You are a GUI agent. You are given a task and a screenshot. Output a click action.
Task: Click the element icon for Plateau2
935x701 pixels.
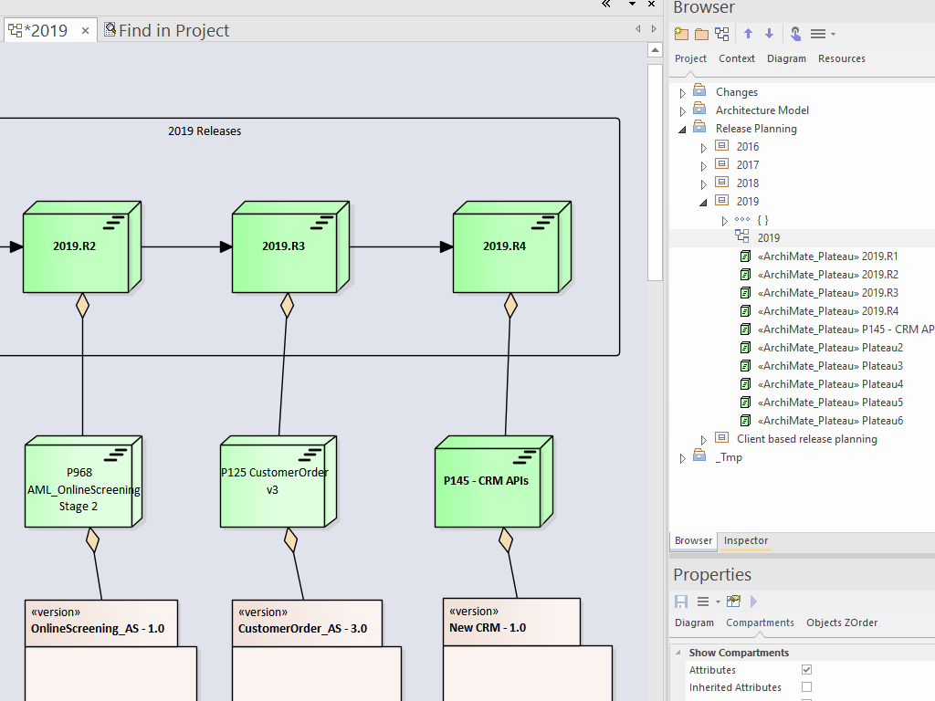[x=745, y=348]
